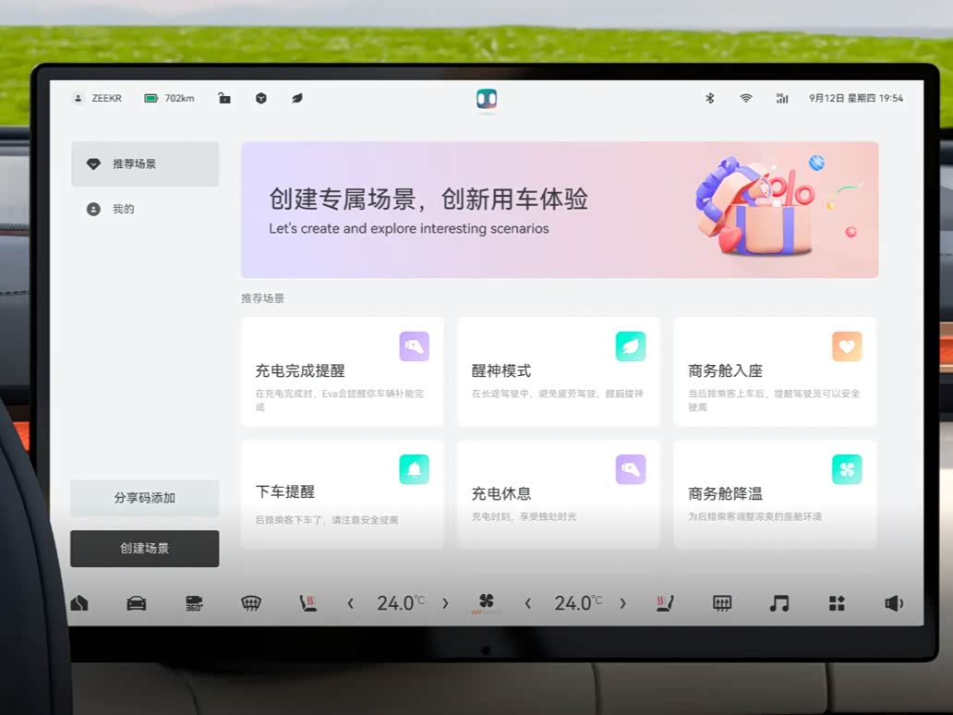Open the 醒神模式 scene card
The image size is (953, 715).
(559, 371)
